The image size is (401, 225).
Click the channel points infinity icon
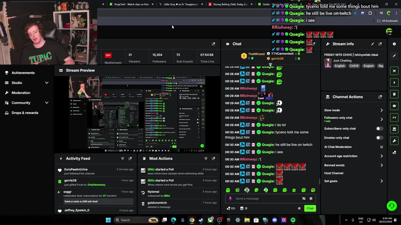tap(231, 208)
